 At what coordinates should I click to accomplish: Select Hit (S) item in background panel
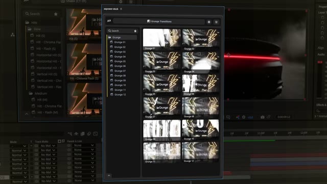tap(38, 36)
